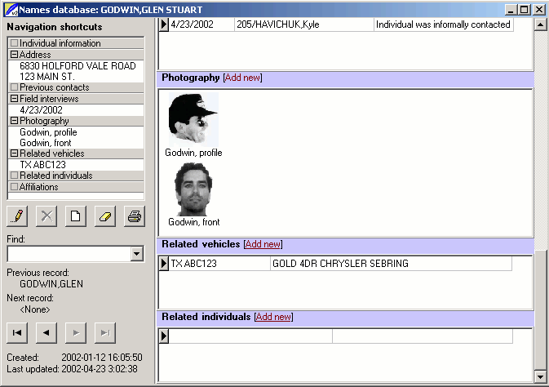Viewport: 549px width, 387px height.
Task: Toggle Affiliations shortcut box
Action: point(14,186)
